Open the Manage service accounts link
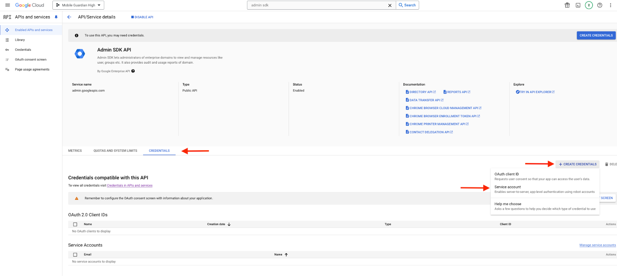 click(597, 245)
